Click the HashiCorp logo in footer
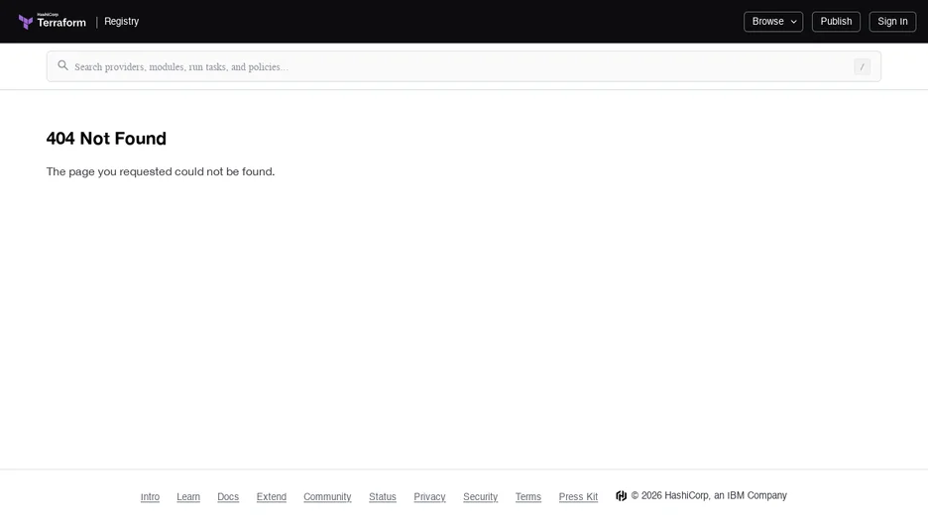Viewport: 928px width, 522px height. coord(621,496)
